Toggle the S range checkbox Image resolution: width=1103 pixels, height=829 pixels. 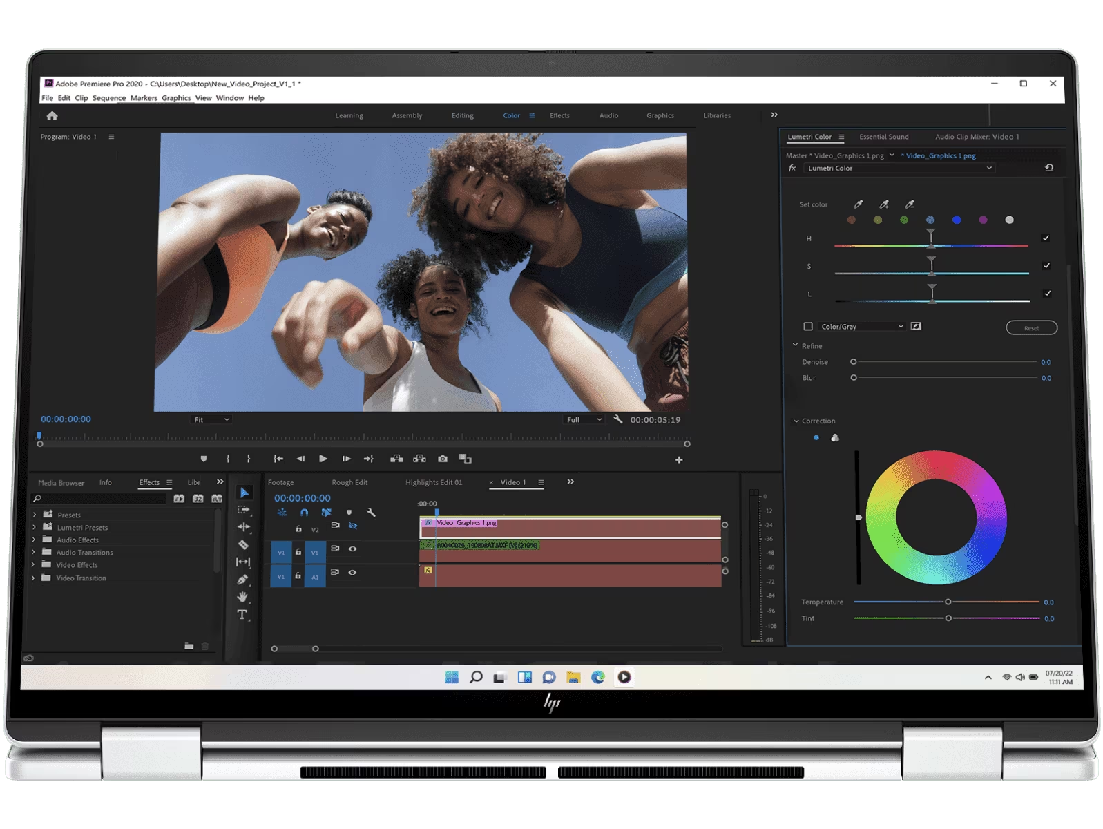pyautogui.click(x=1046, y=265)
